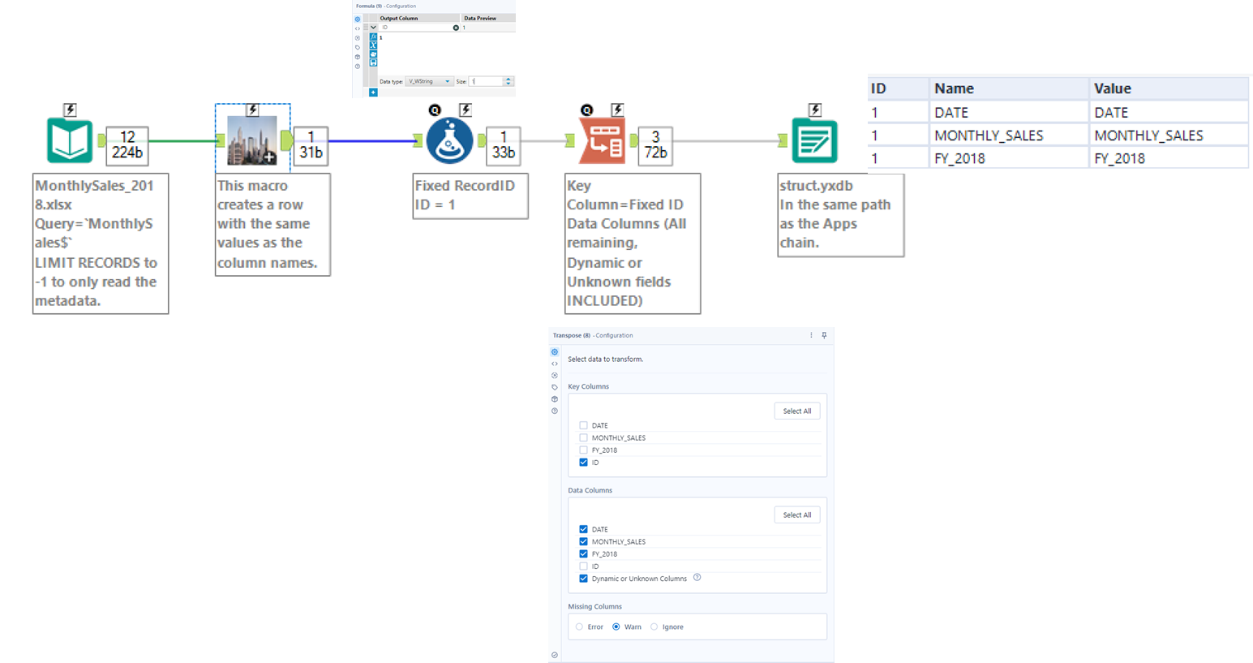1253x663 pixels.
Task: Open the fx functions icon in Formula editor
Action: [373, 37]
